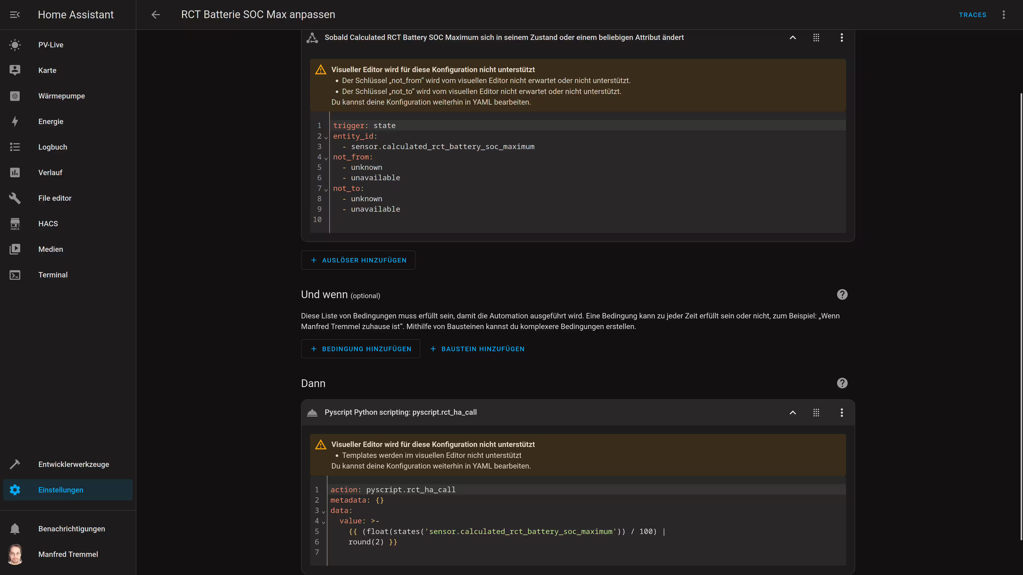Viewport: 1023px width, 575px height.
Task: Click the trigger warning triangle icon
Action: tap(320, 70)
